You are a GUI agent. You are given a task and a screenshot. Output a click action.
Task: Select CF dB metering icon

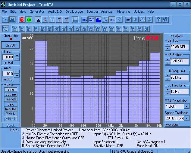click(149, 20)
